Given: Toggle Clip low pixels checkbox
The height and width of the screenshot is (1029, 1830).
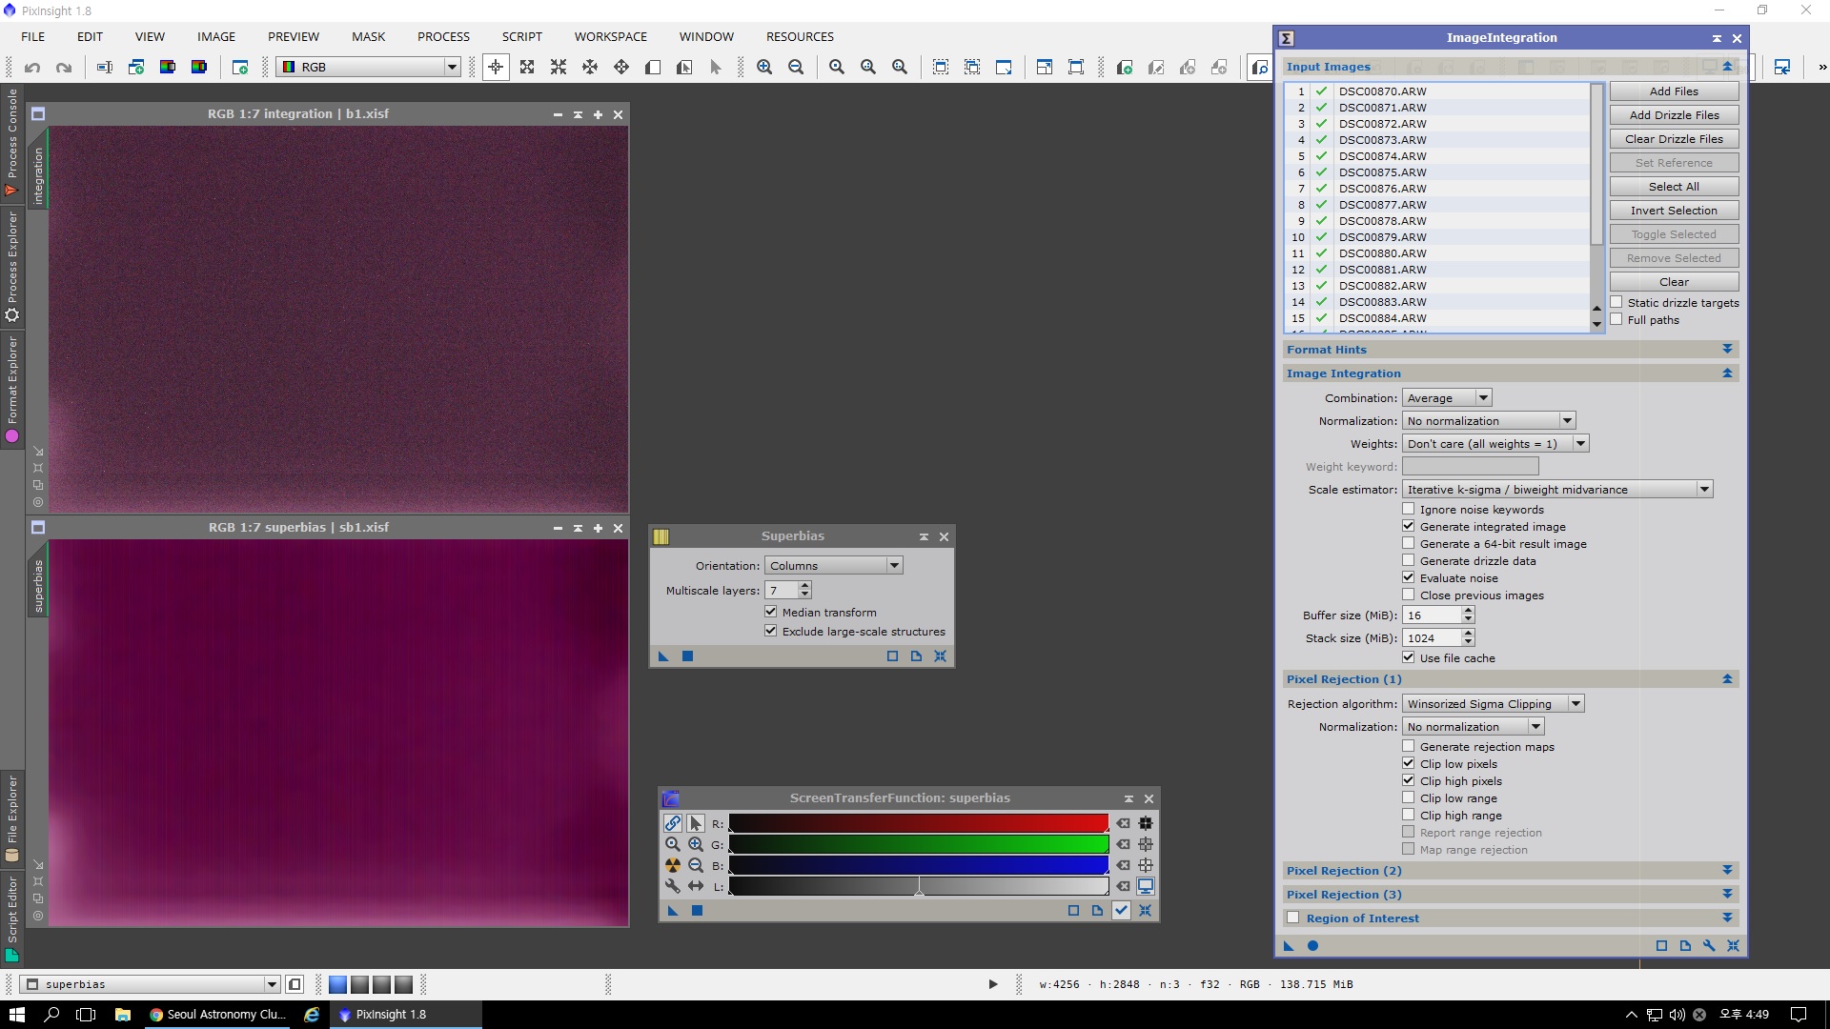Looking at the screenshot, I should point(1409,763).
